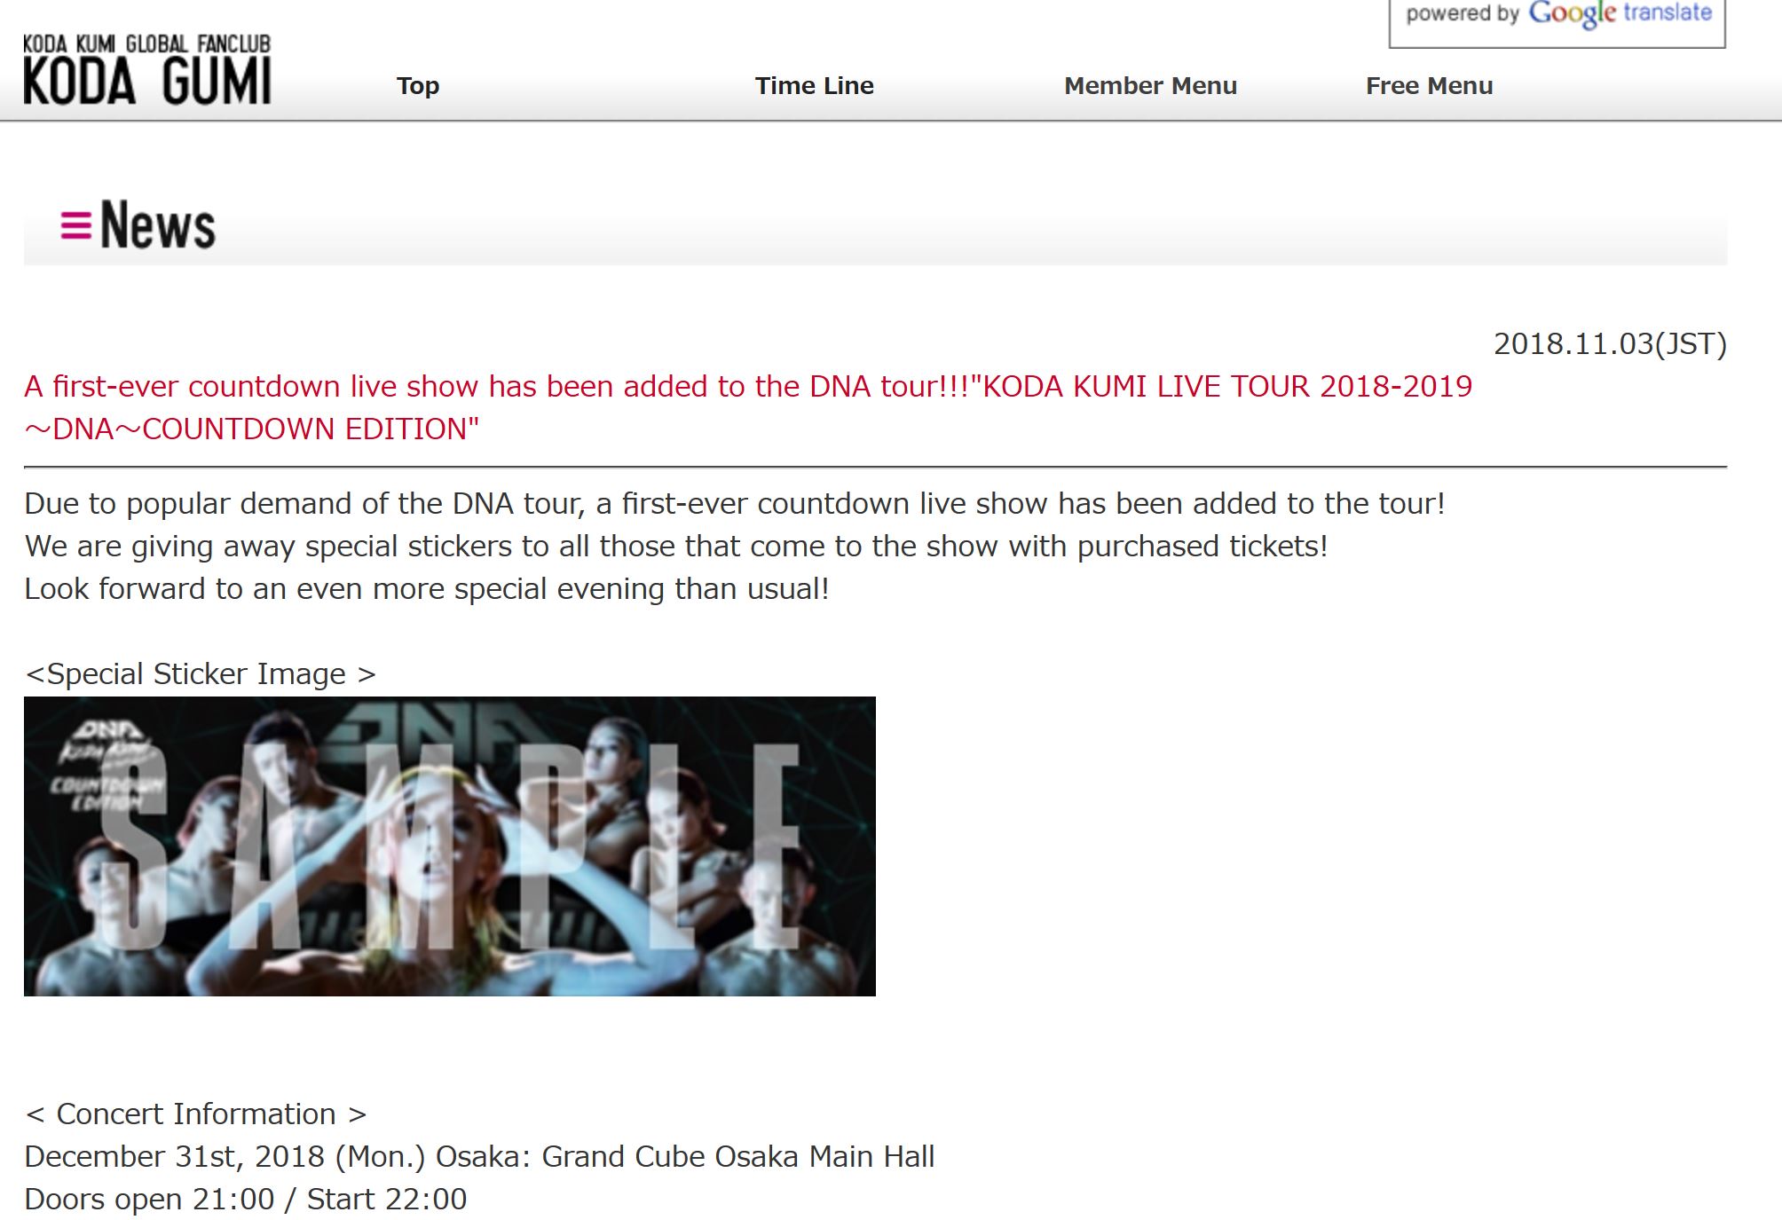Click the "Special Sticker Image" label

(x=201, y=674)
